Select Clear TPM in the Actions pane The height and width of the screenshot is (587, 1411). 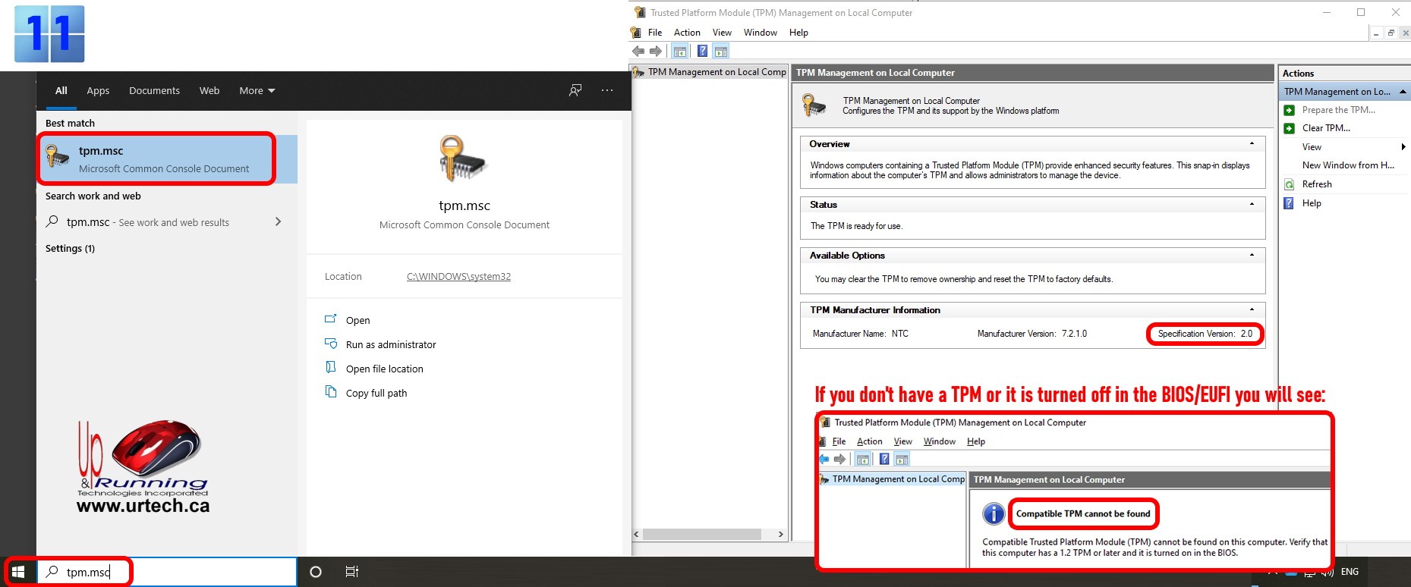point(1325,128)
